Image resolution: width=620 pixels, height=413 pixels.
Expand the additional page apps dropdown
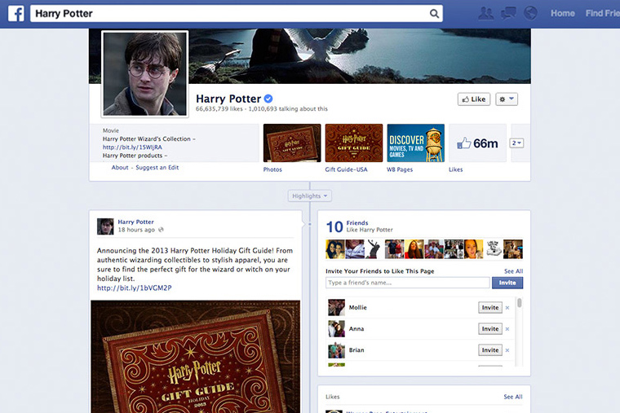[516, 143]
